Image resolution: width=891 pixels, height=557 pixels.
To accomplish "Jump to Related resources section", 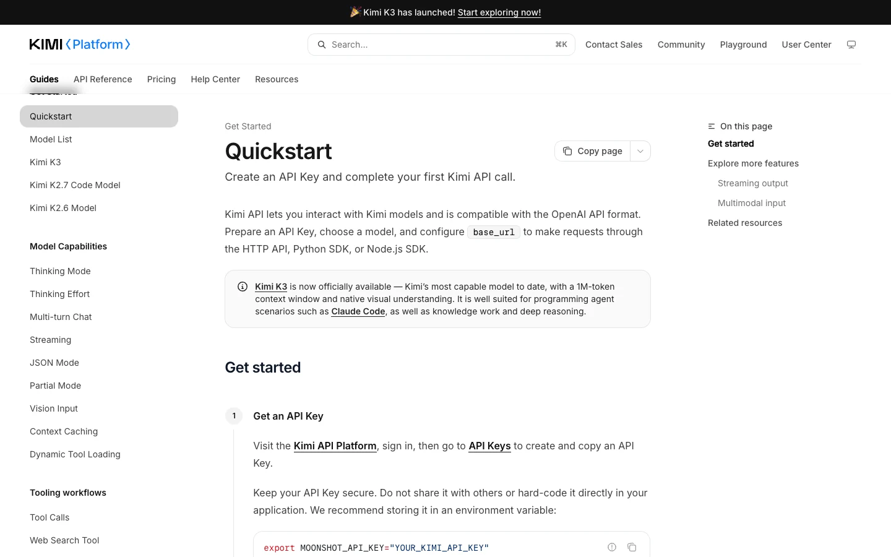I will (x=745, y=223).
